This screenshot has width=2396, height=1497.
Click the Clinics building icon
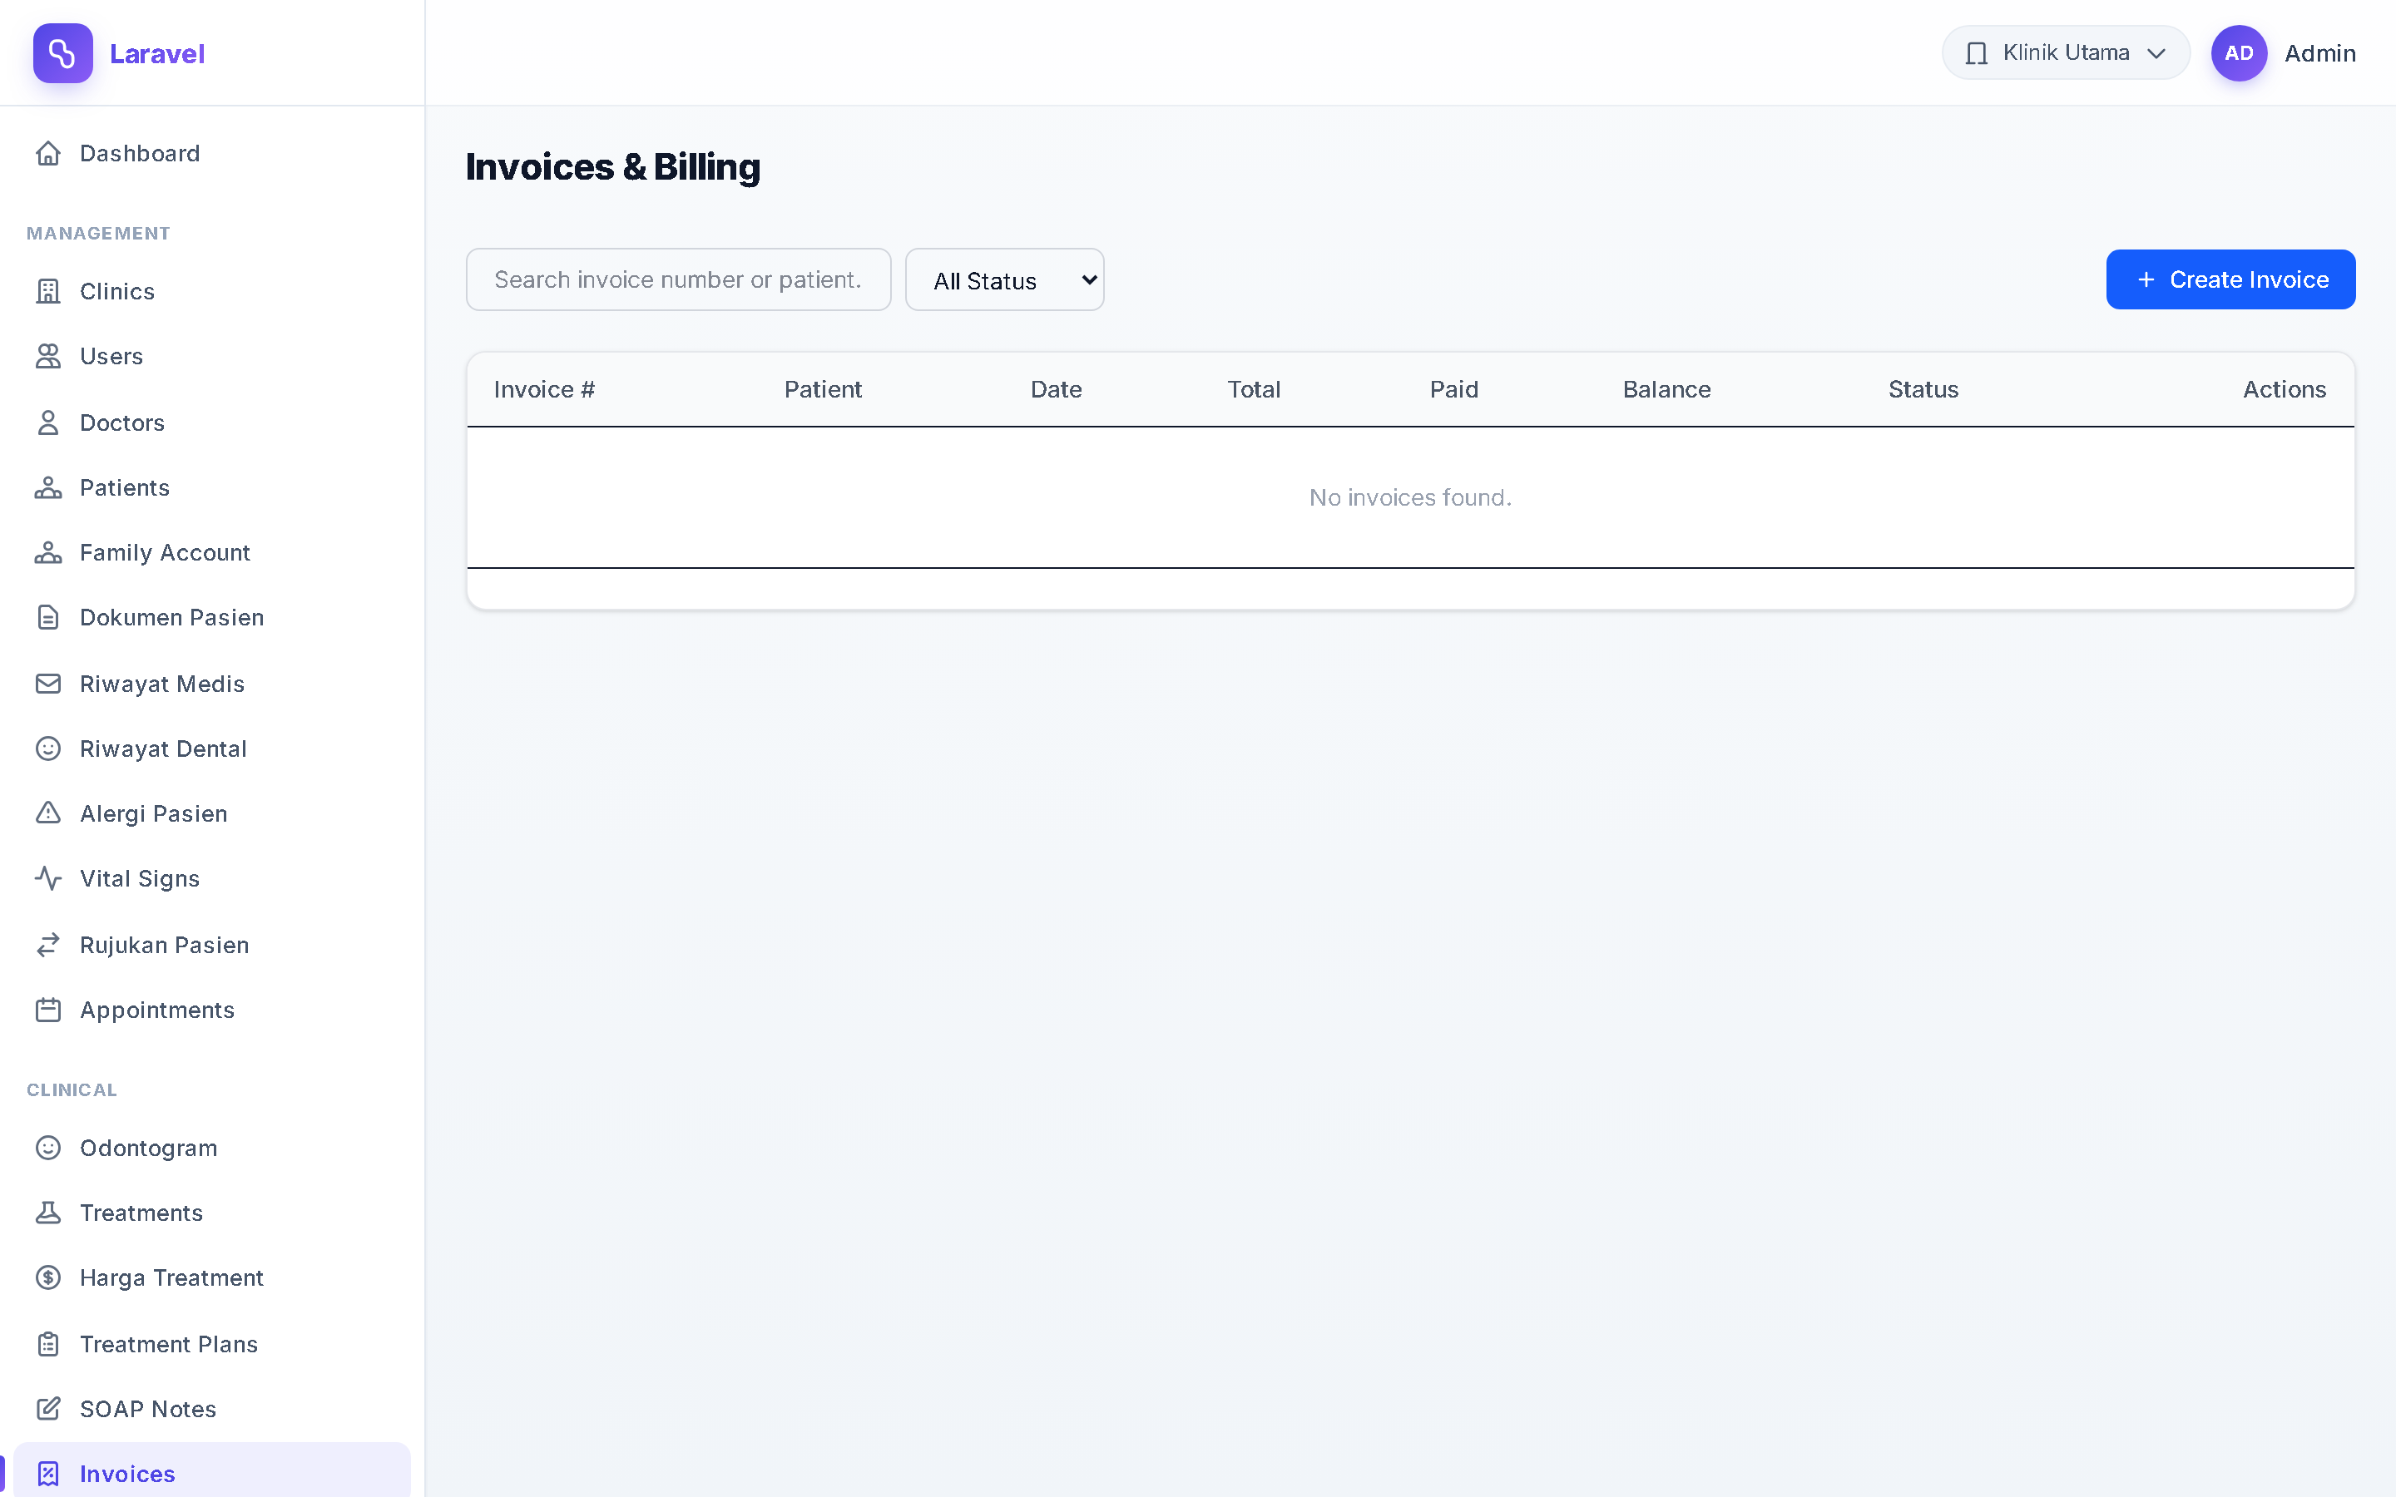click(47, 291)
